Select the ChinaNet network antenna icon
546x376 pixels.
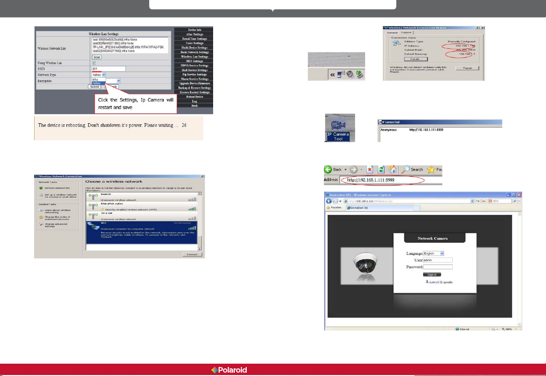pyautogui.click(x=93, y=206)
